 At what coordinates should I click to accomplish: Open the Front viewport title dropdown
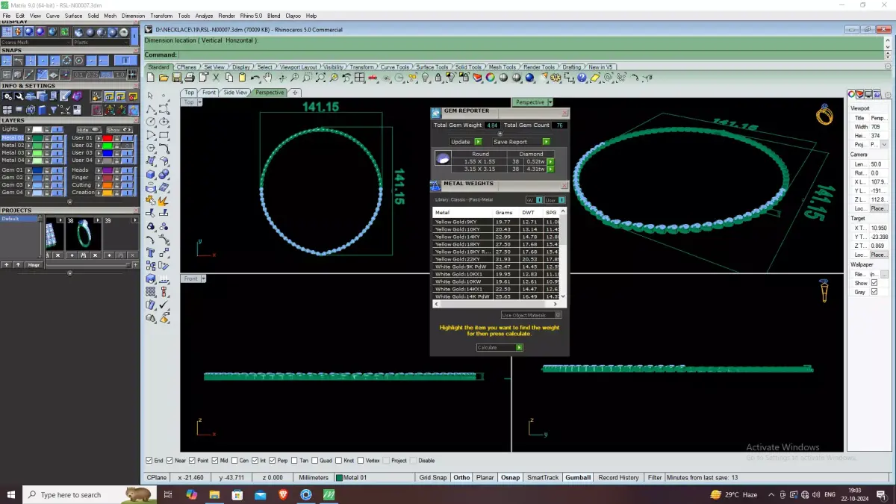click(x=203, y=279)
